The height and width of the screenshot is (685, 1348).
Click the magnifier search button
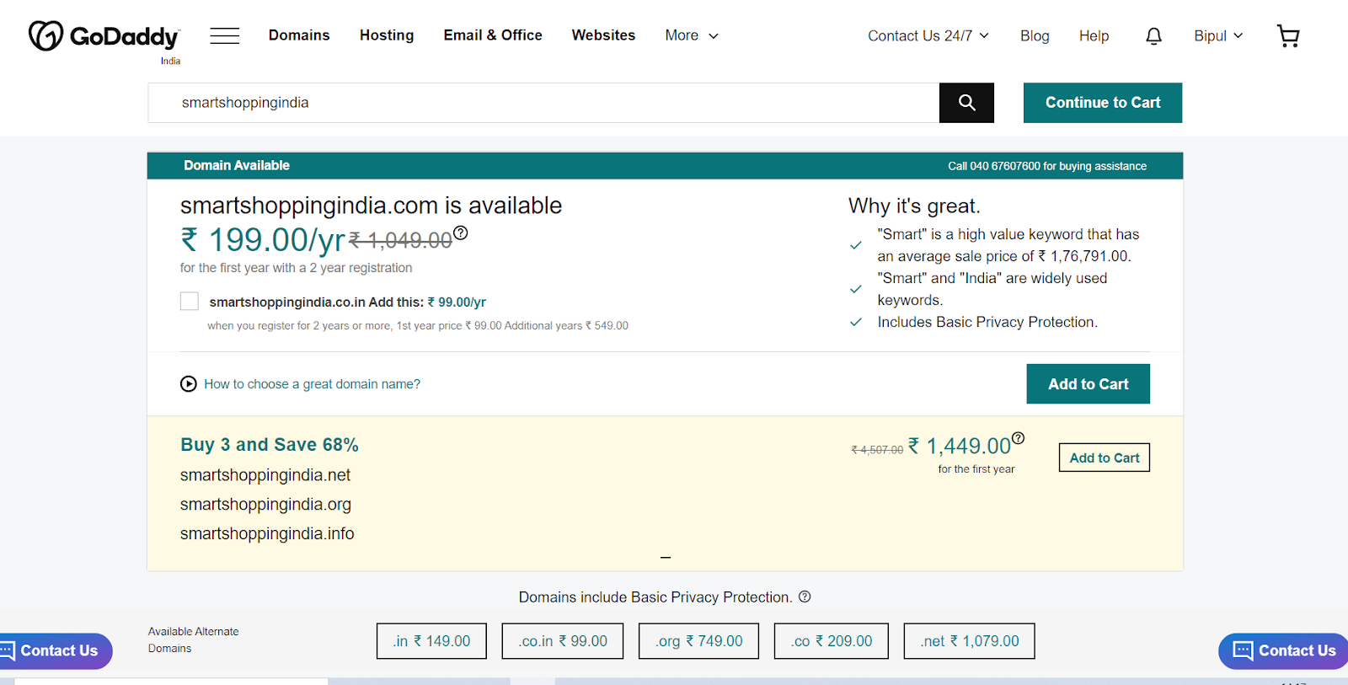click(966, 103)
